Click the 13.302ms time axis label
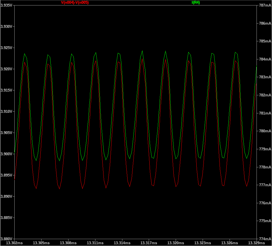The image size is (272, 246). (x=14, y=243)
